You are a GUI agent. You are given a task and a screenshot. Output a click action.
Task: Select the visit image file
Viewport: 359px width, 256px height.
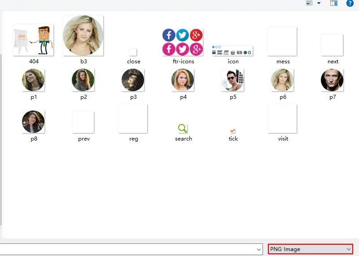[282, 119]
